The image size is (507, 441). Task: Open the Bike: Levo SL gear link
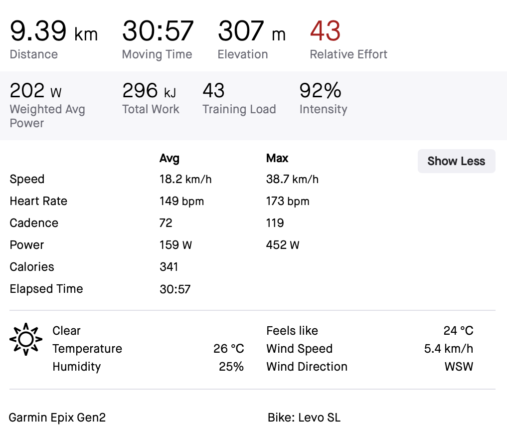pyautogui.click(x=304, y=418)
